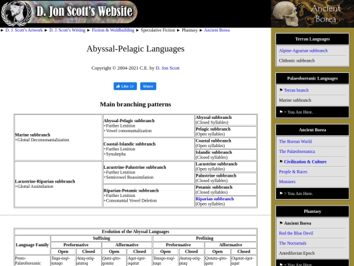
Task: Click the D. Jon Scott author link
Action: coord(167,68)
